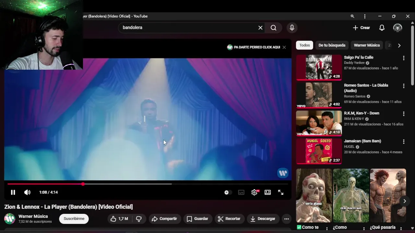Image resolution: width=415 pixels, height=233 pixels.
Task: Open the Crear menu
Action: coord(361,28)
